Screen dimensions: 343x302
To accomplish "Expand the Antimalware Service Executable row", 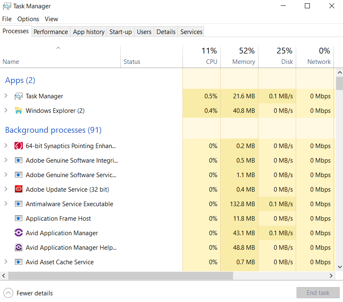I will tap(6, 204).
